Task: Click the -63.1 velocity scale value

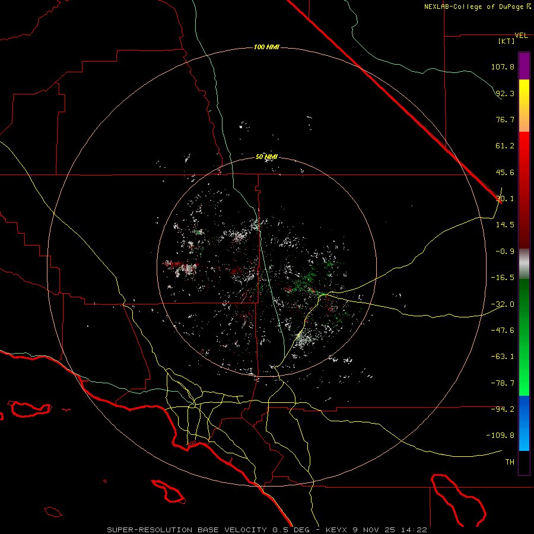Action: coord(503,356)
